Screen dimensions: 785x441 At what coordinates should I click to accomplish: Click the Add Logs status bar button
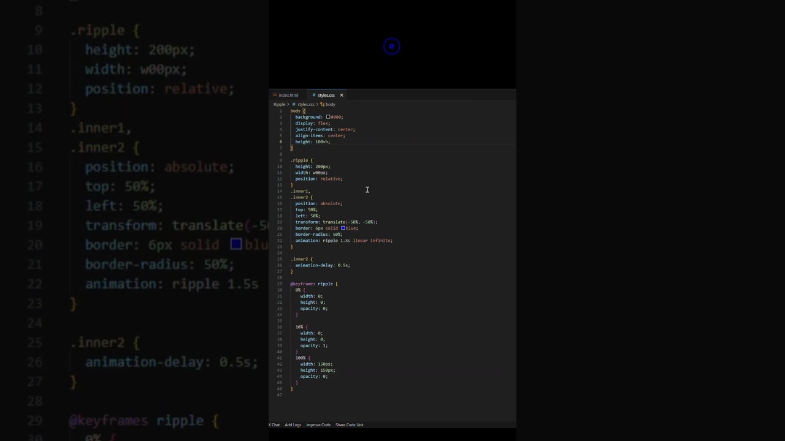293,424
